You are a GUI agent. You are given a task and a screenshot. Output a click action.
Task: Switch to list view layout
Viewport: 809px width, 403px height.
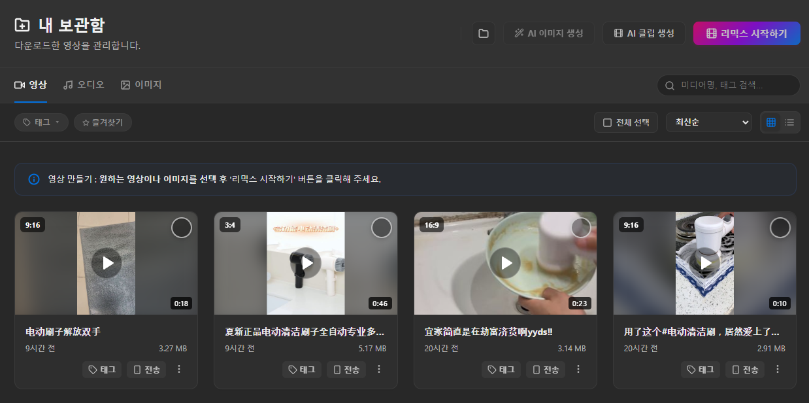[789, 122]
